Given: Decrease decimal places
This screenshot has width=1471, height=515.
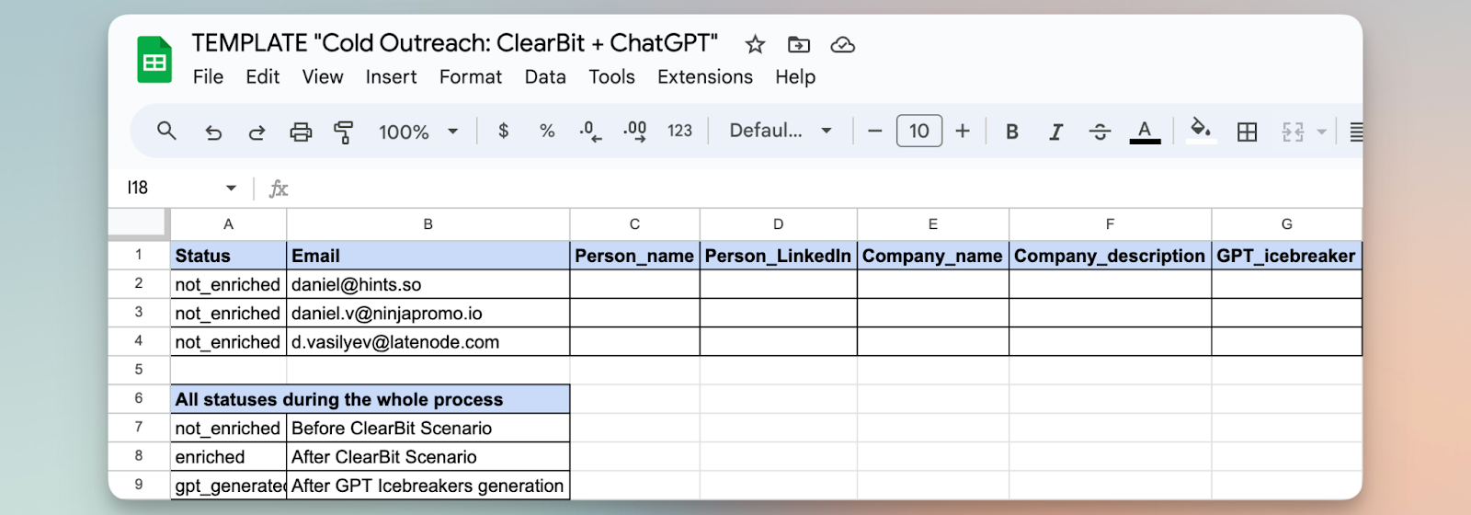Looking at the screenshot, I should tap(590, 131).
